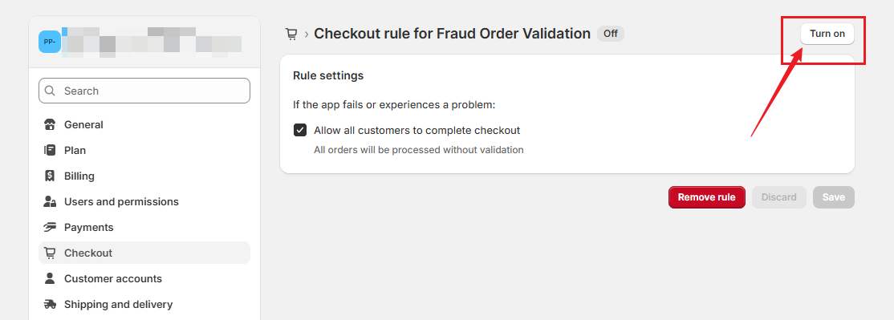Click the Checkout cart icon in sidebar

tap(50, 253)
